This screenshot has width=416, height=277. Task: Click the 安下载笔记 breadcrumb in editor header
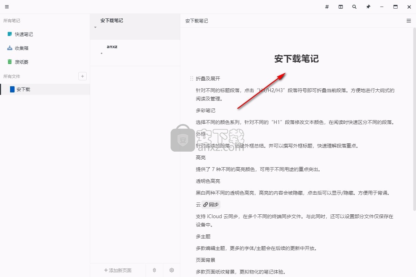[x=197, y=21]
